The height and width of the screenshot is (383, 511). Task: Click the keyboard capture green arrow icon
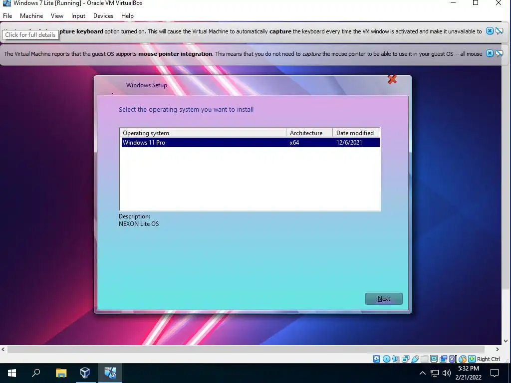tap(472, 359)
